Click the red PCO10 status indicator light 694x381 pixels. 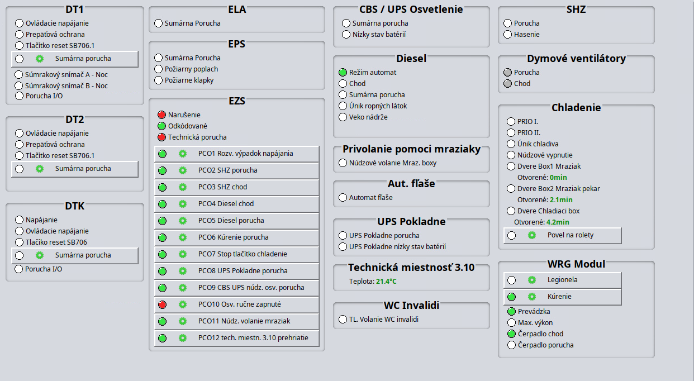point(163,304)
